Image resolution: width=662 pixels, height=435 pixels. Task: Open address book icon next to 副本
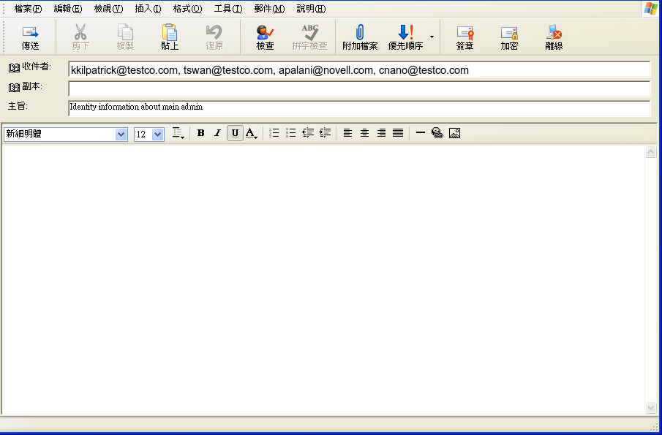pos(15,87)
